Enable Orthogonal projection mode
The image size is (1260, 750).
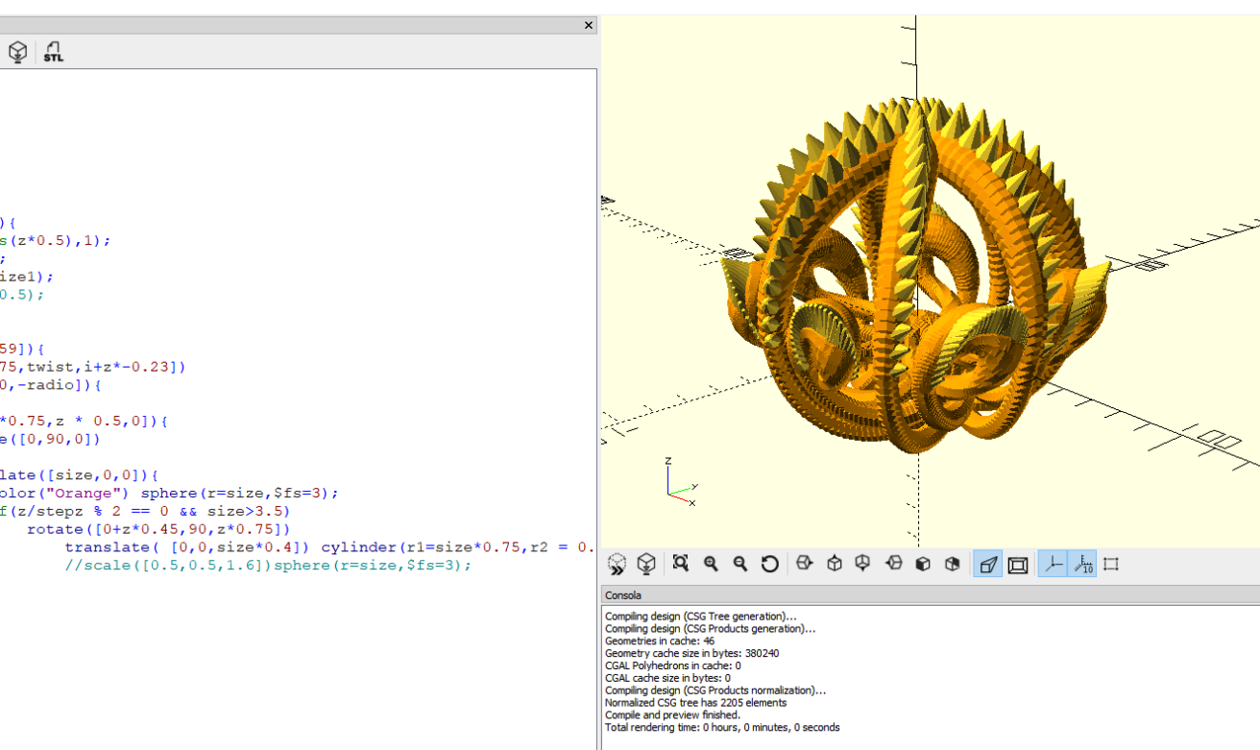(1018, 564)
